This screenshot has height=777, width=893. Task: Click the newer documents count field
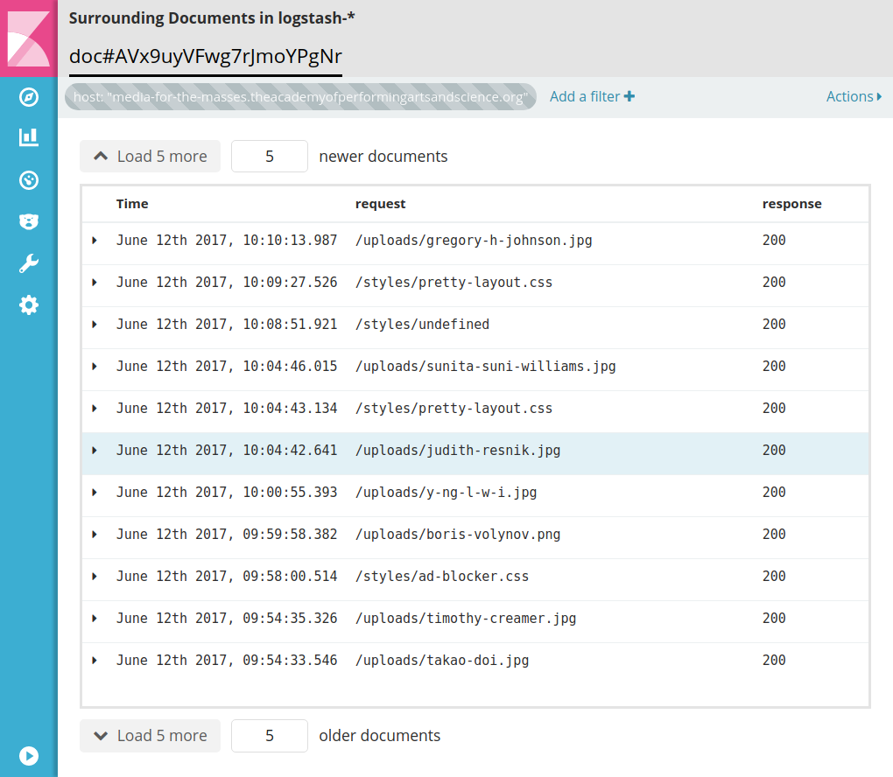pyautogui.click(x=269, y=156)
